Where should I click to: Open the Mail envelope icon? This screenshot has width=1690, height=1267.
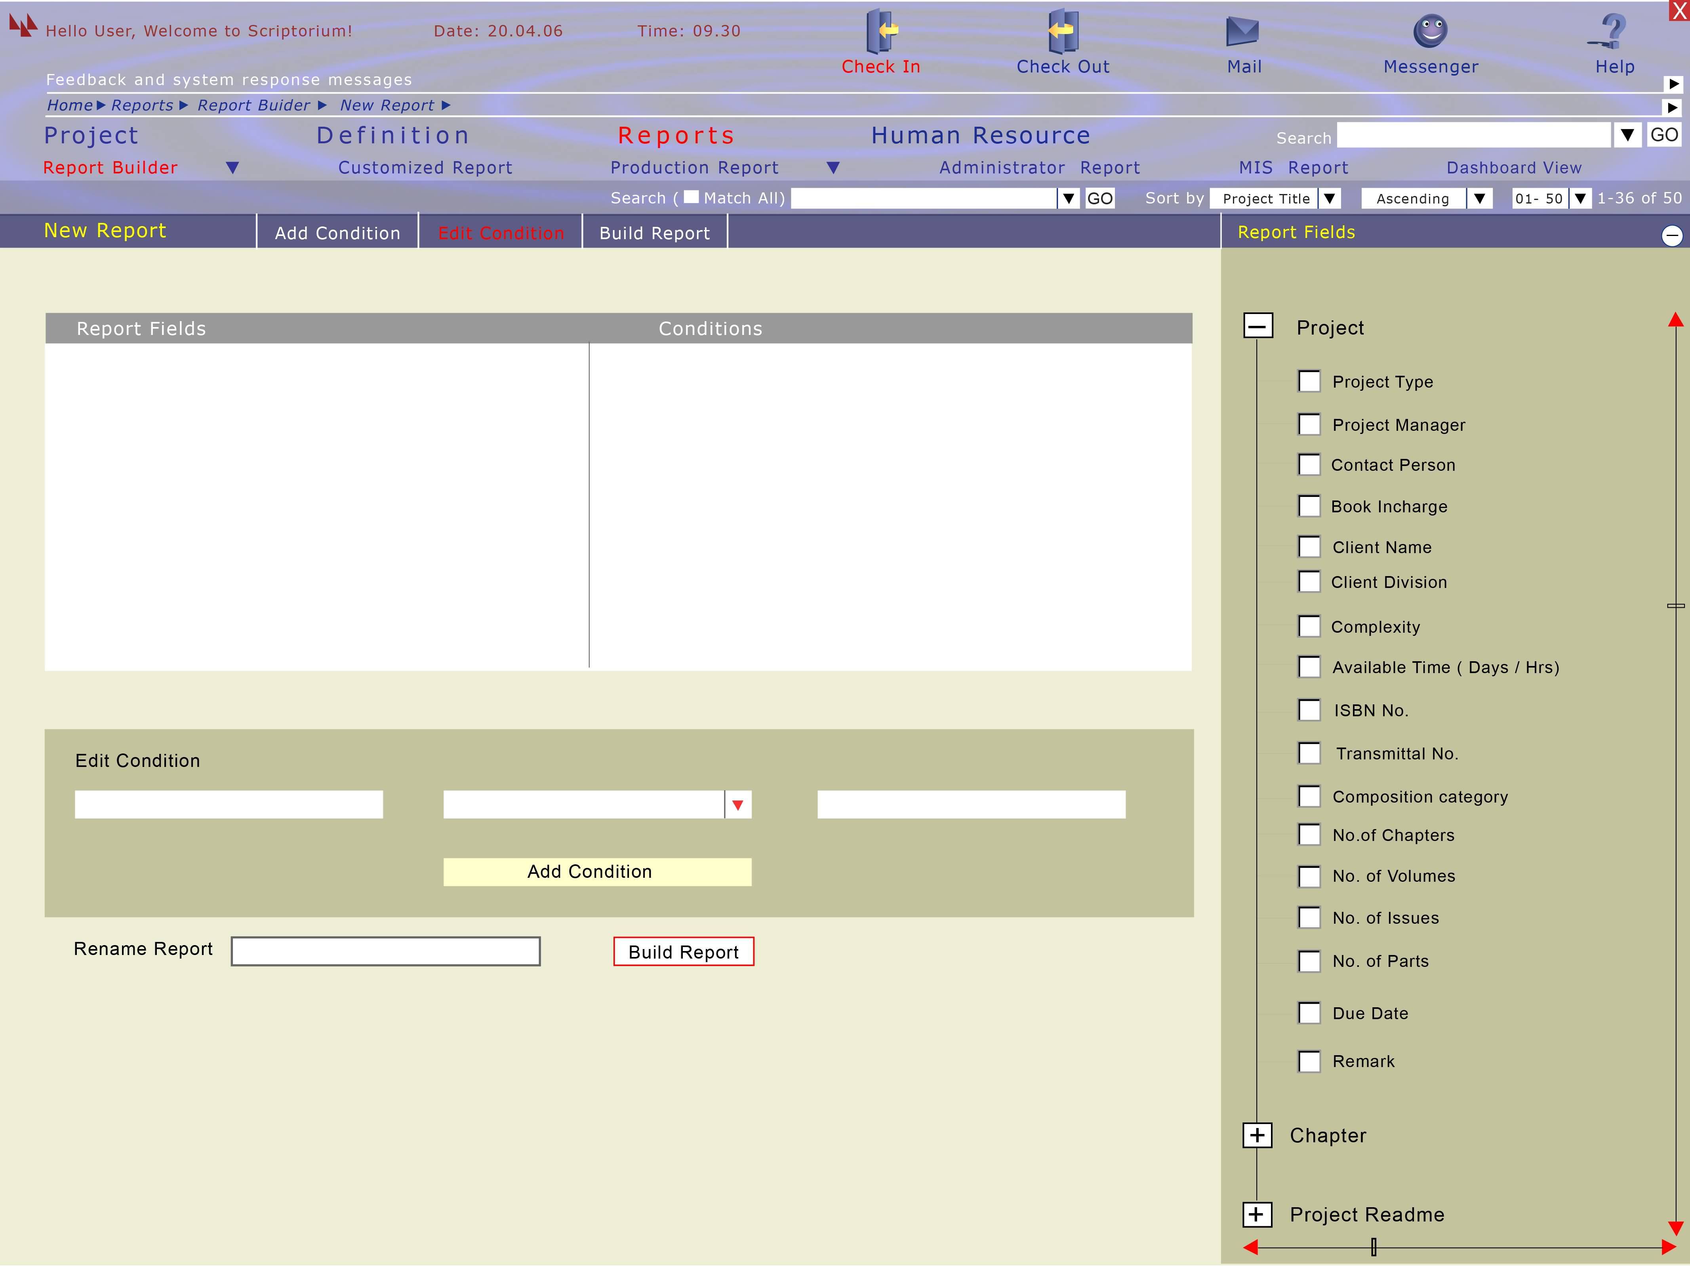click(1242, 31)
